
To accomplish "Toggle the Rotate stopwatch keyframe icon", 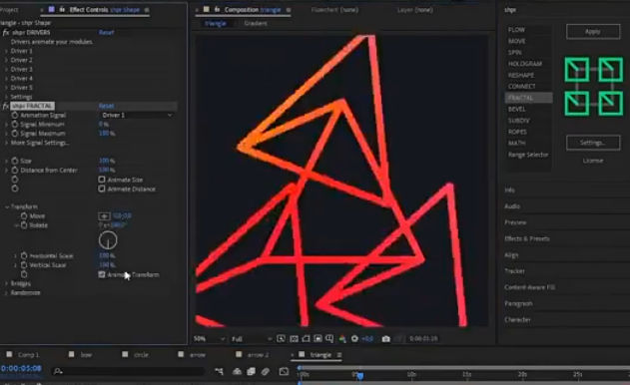I will (24, 225).
